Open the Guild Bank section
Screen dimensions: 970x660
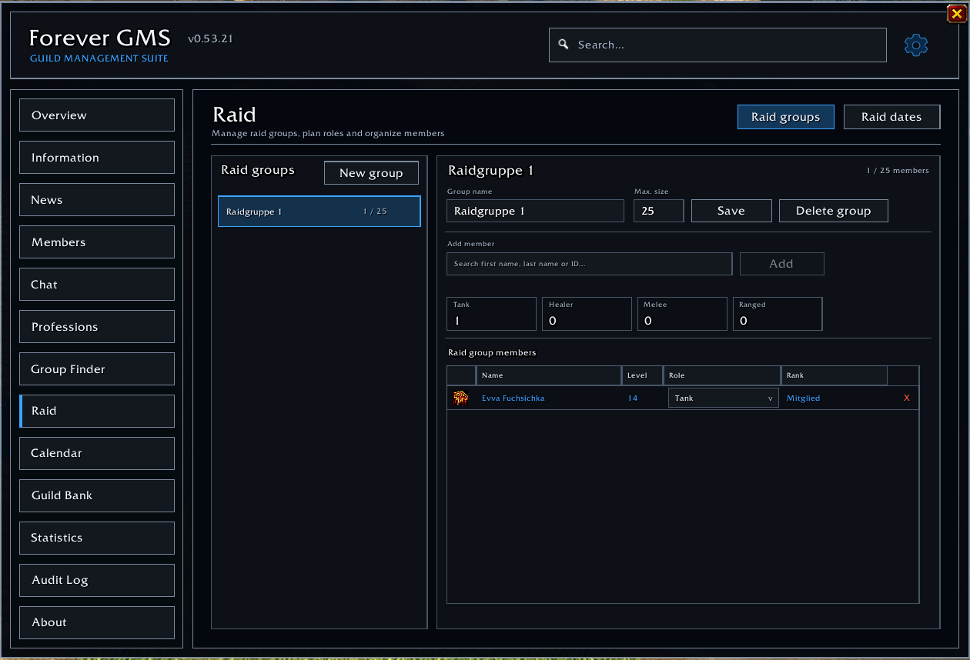[x=97, y=495]
